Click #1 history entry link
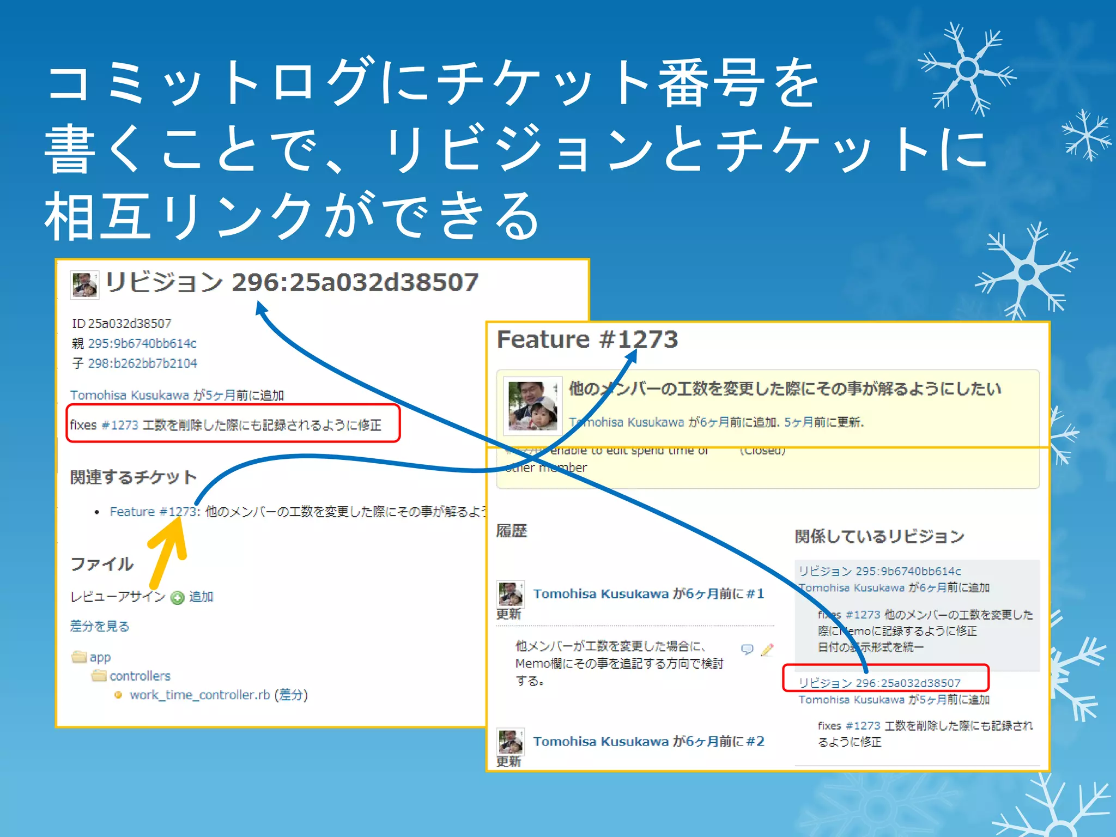 point(755,594)
